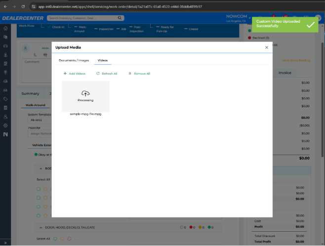The width and height of the screenshot is (325, 246).
Task: Click Refresh All in Upload Media
Action: (x=107, y=74)
